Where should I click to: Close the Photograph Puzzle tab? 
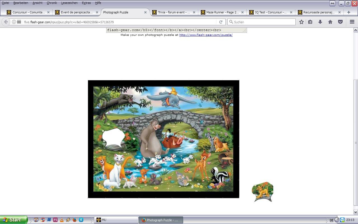click(x=145, y=12)
